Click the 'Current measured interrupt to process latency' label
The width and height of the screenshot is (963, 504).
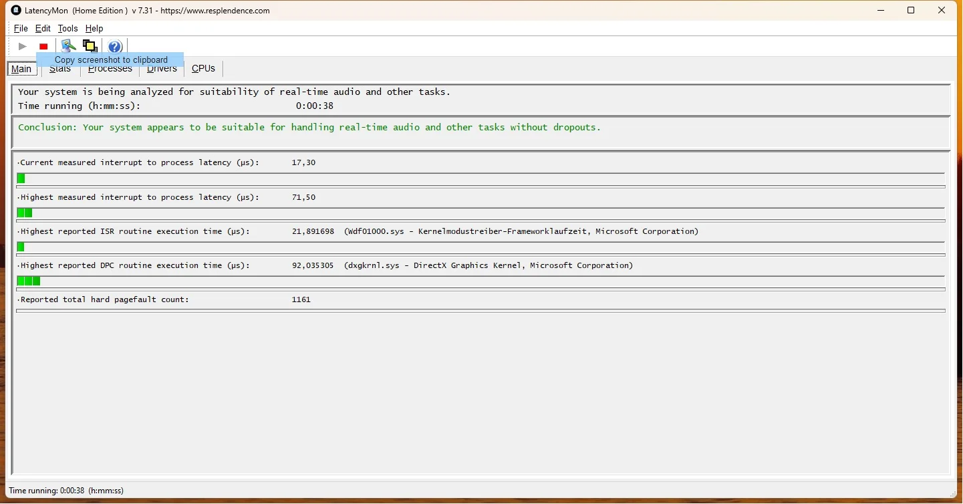[x=138, y=163]
